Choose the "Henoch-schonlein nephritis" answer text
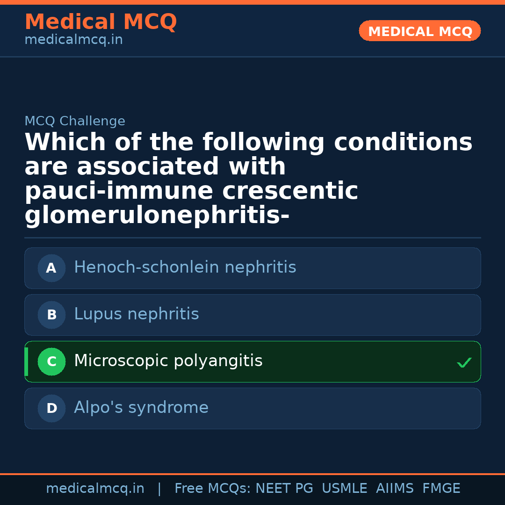Viewport: 505px width, 505px height. (185, 267)
